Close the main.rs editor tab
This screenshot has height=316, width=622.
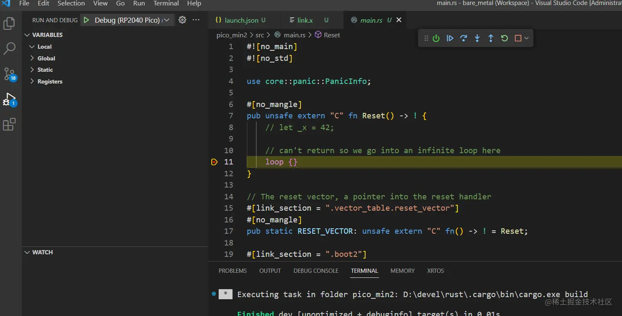pyautogui.click(x=399, y=20)
